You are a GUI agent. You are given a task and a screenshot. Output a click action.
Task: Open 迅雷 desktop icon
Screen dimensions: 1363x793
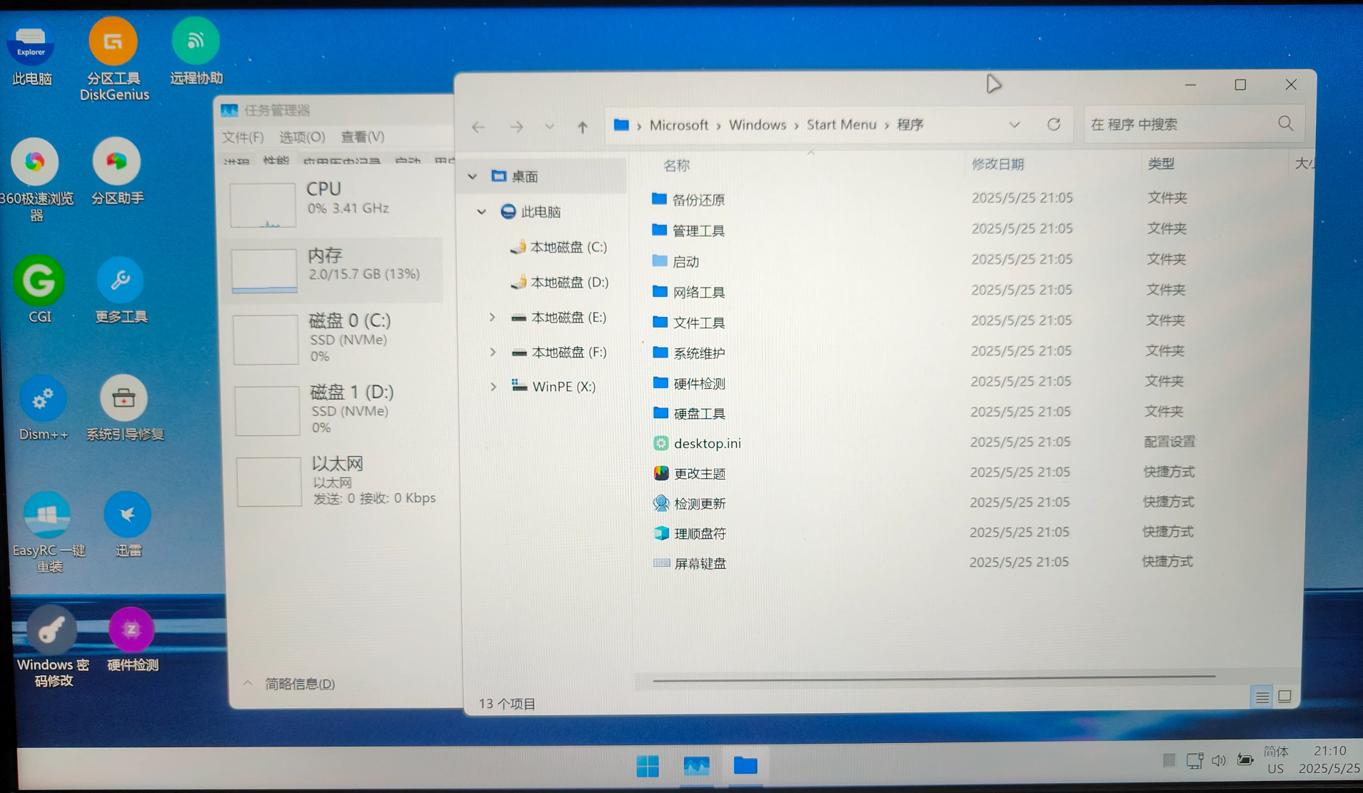128,525
